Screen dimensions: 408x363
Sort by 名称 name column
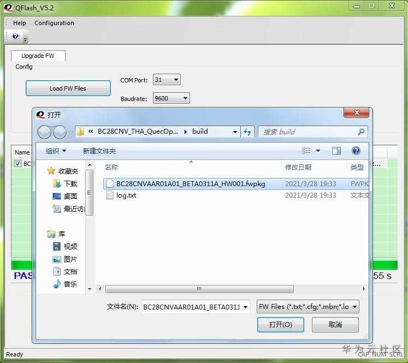click(111, 167)
